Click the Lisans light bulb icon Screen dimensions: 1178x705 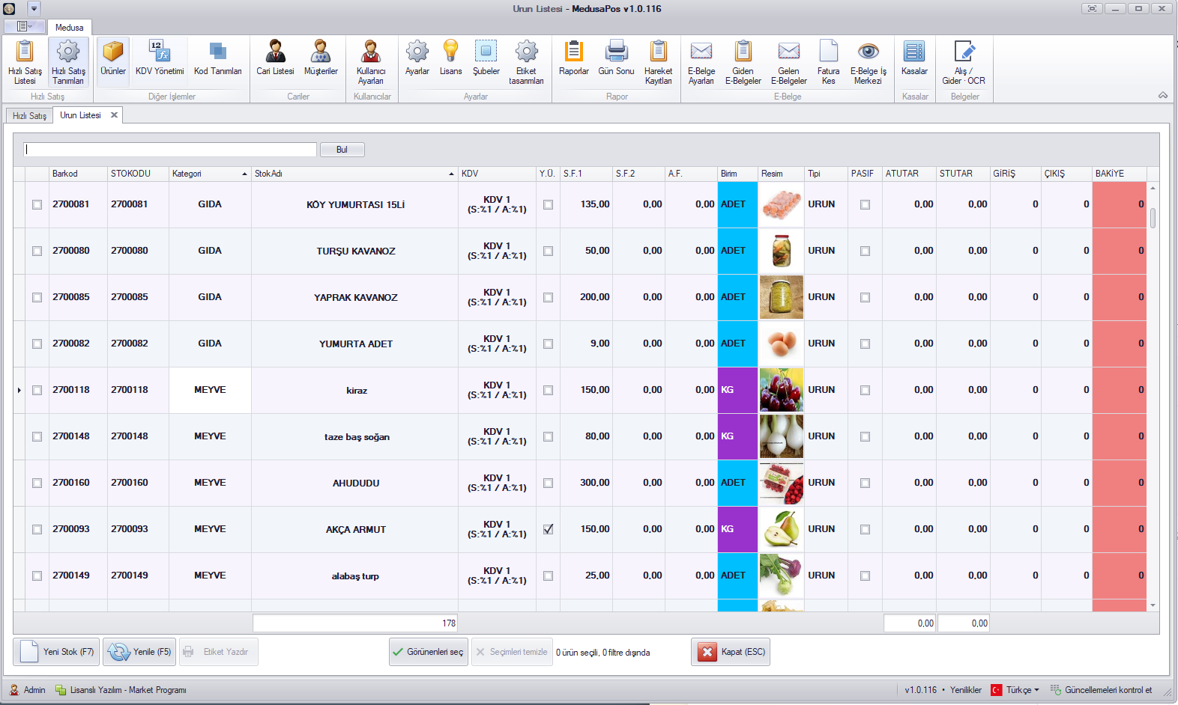[450, 58]
